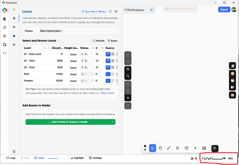Select the arrow pointer selection tool
This screenshot has width=239, height=165.
pyautogui.click(x=152, y=148)
